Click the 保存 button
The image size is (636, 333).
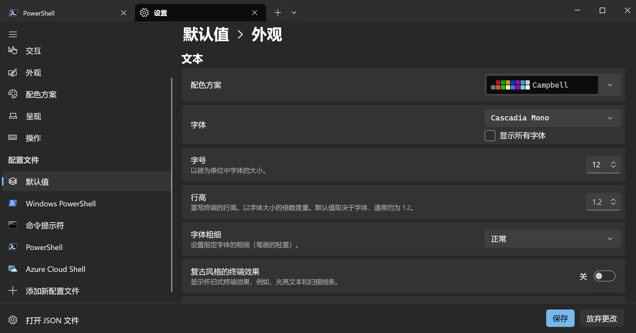coord(560,318)
